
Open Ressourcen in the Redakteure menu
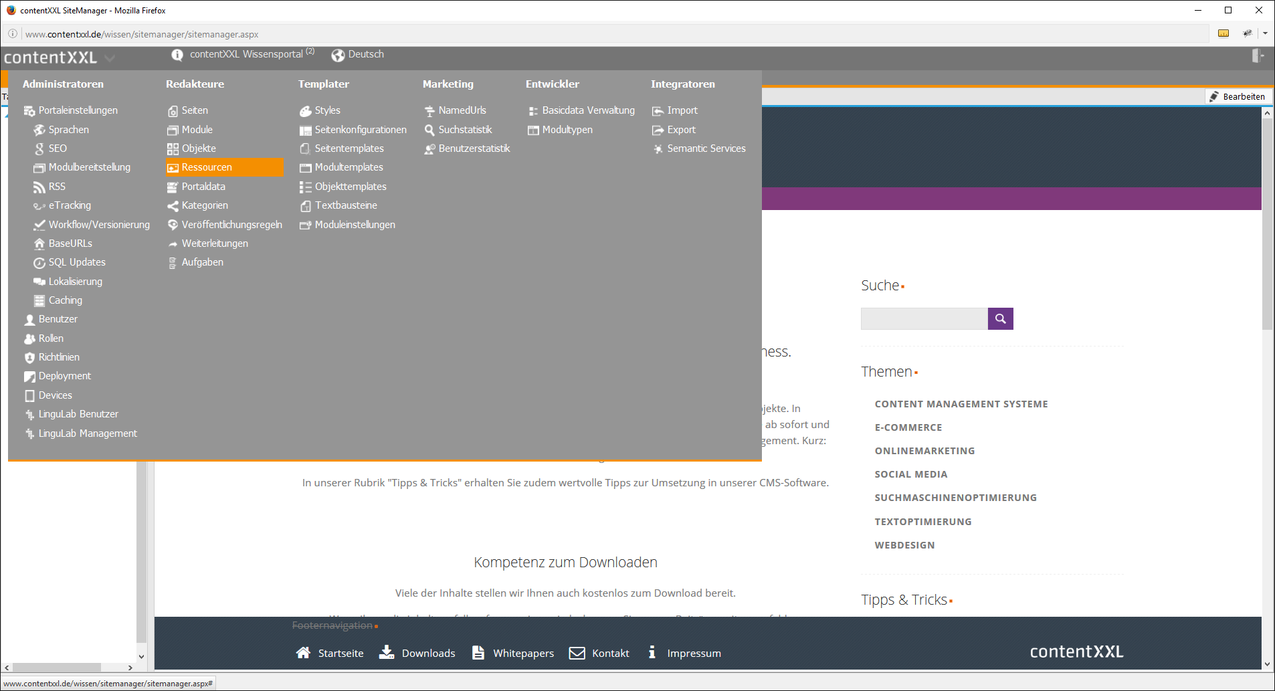point(224,167)
